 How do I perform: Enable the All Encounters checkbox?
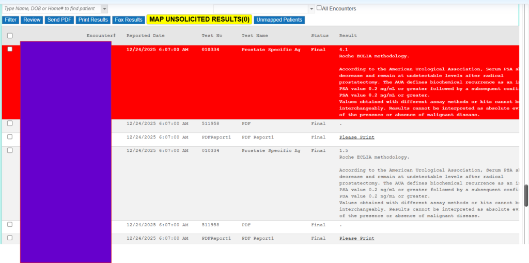(x=319, y=8)
